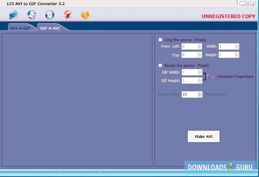Screen dimensions: 259x177
Task: Maximize the converter window
Action: (248, 4)
